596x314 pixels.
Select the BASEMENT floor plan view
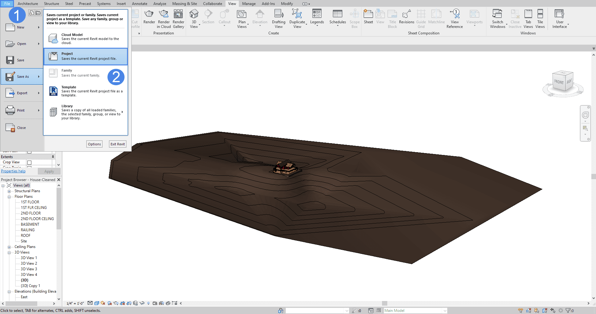tap(30, 224)
